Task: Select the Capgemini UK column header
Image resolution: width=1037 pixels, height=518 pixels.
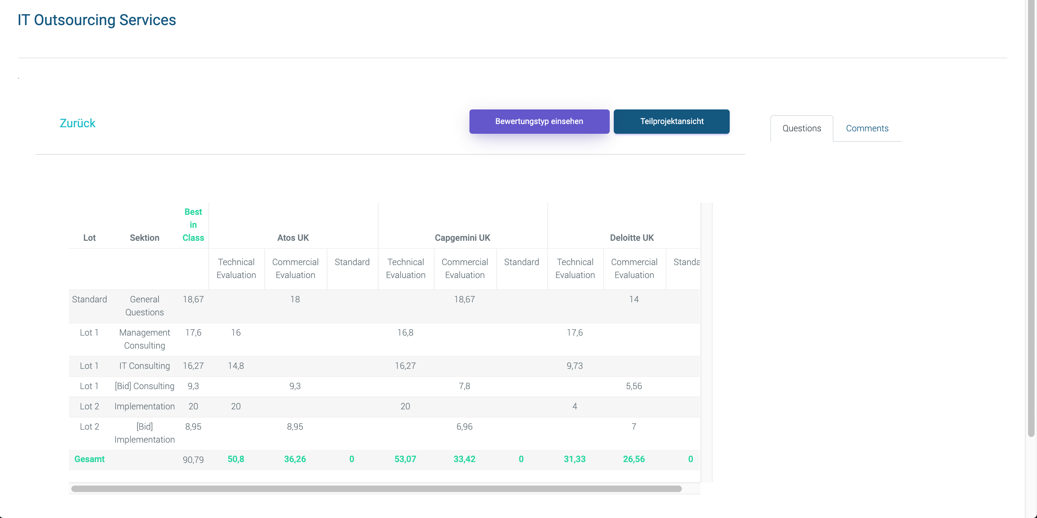Action: point(462,238)
